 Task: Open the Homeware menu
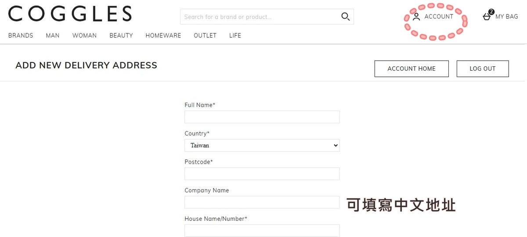coord(163,36)
